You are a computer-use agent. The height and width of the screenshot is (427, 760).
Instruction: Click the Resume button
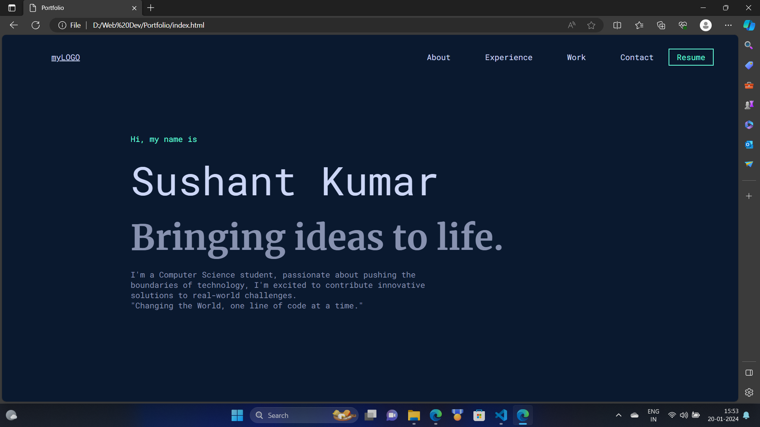tap(691, 57)
